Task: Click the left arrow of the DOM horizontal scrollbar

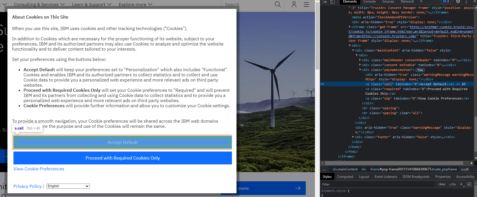Action: coord(323,163)
